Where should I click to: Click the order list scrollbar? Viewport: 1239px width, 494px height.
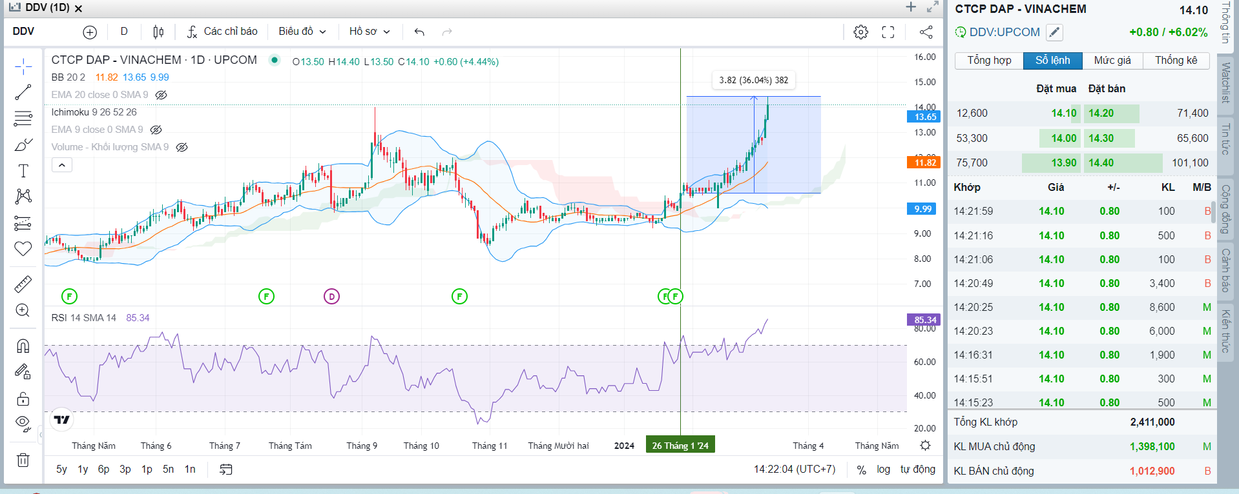click(1214, 212)
